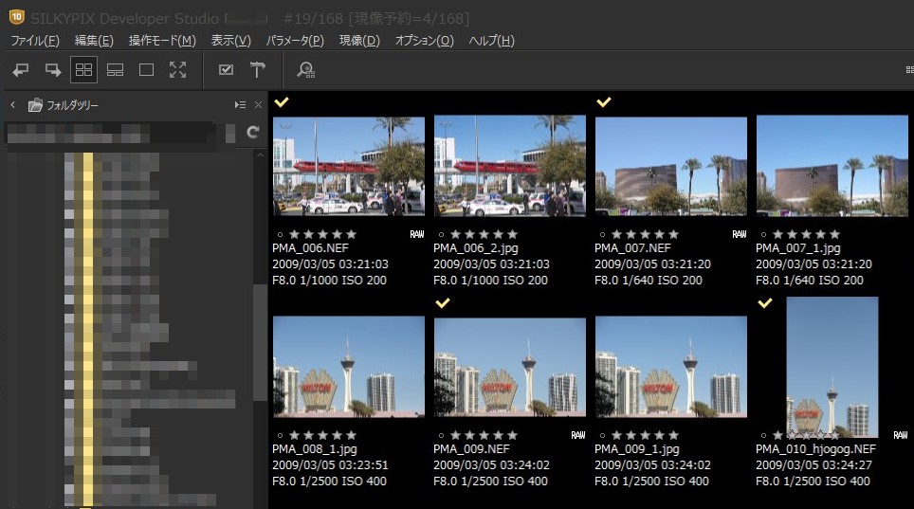Toggle reservation checkmark on PMA_006.NEF
This screenshot has width=914, height=509.
click(x=282, y=102)
